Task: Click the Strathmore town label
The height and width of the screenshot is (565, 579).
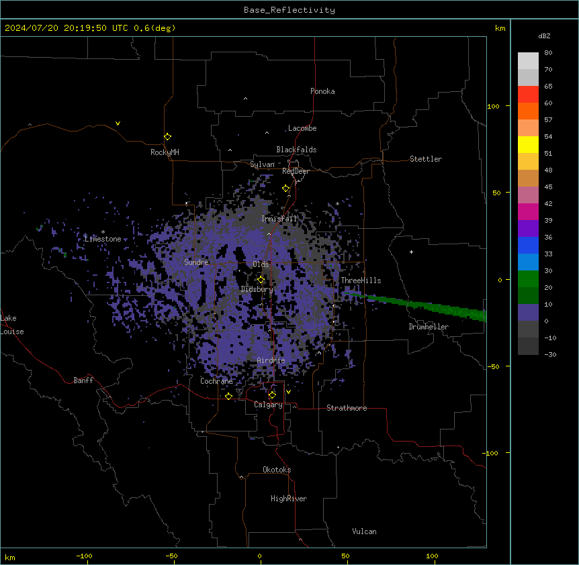Action: tap(347, 408)
